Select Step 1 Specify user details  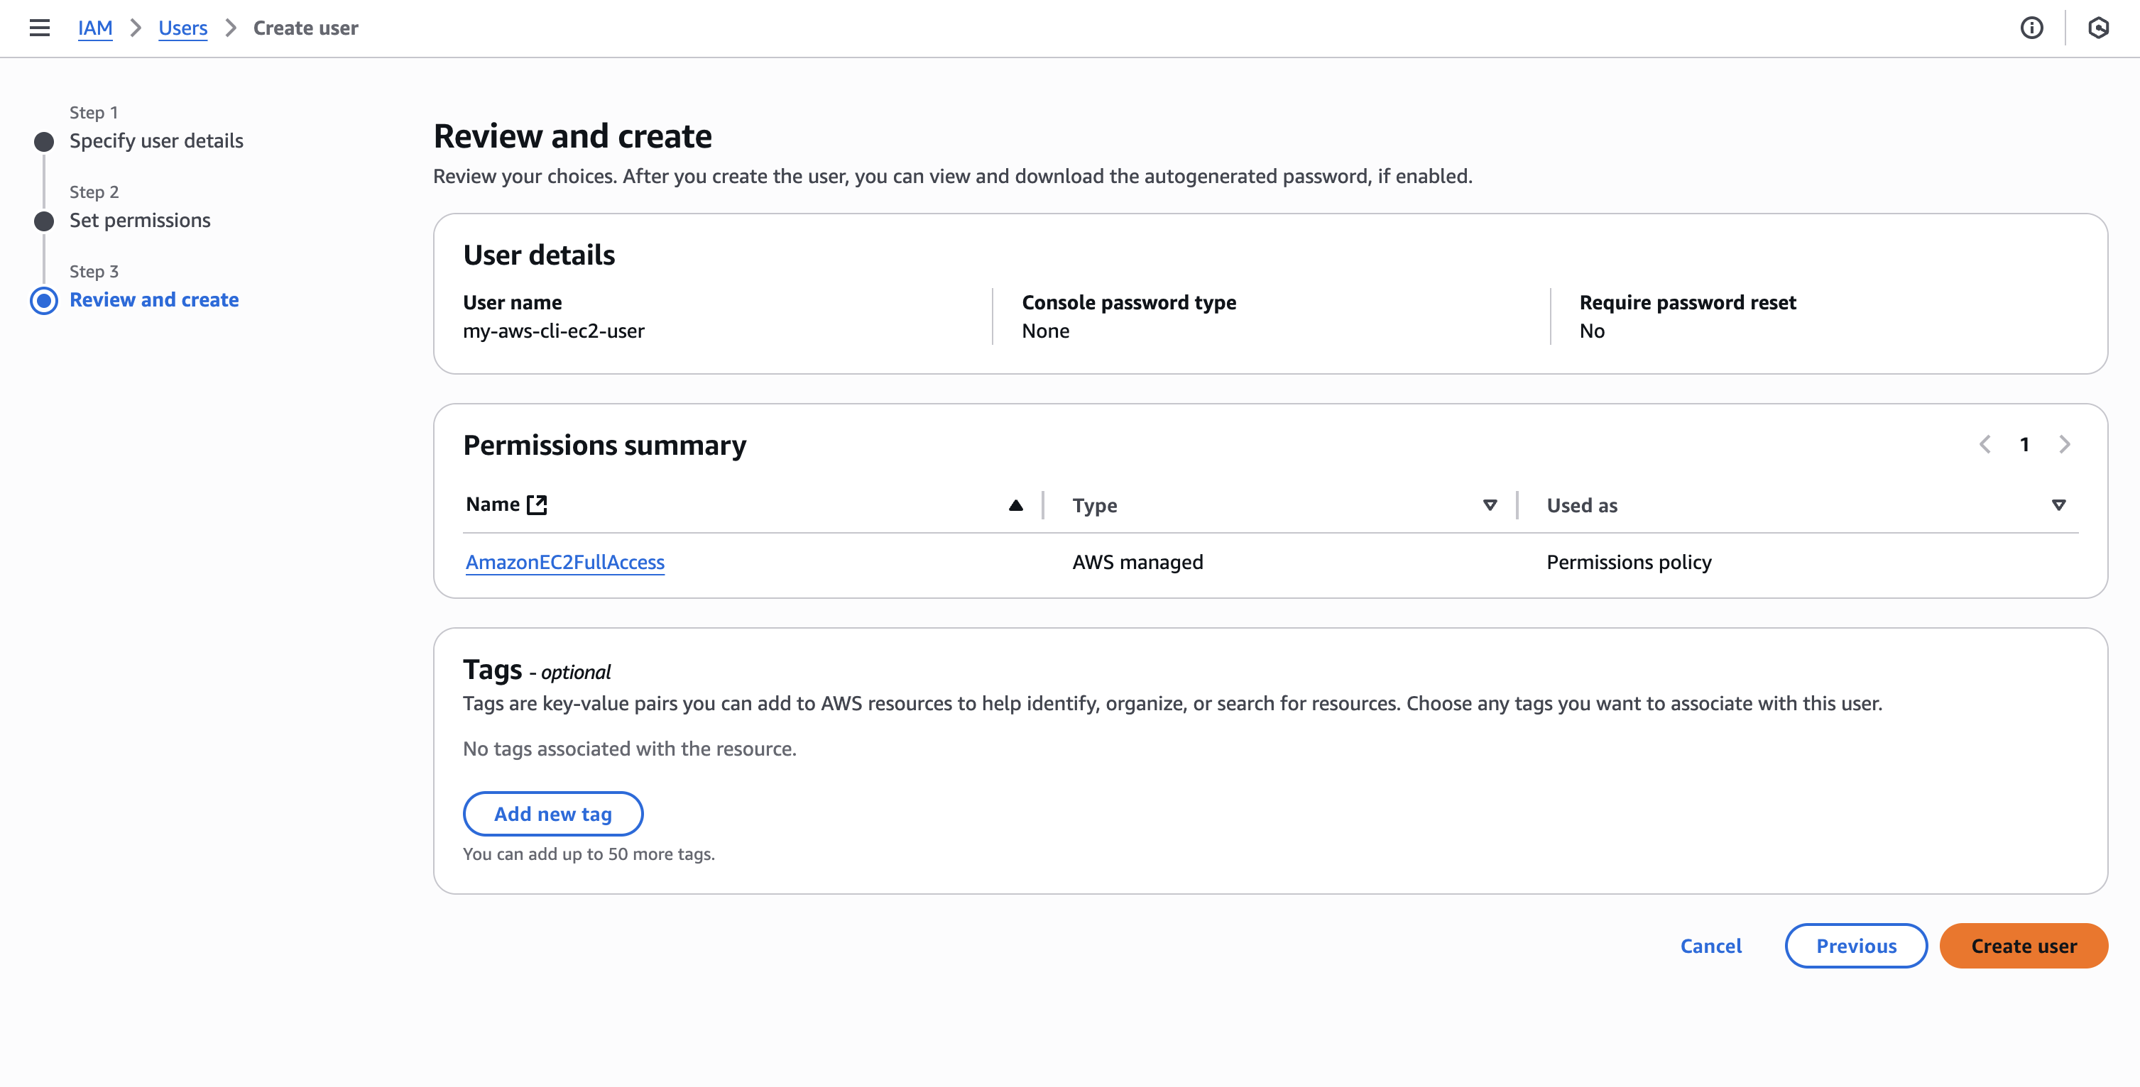[156, 140]
